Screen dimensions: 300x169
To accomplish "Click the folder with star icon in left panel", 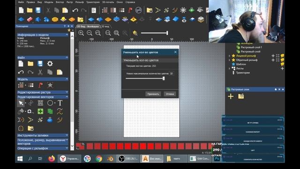I will coord(30,128).
